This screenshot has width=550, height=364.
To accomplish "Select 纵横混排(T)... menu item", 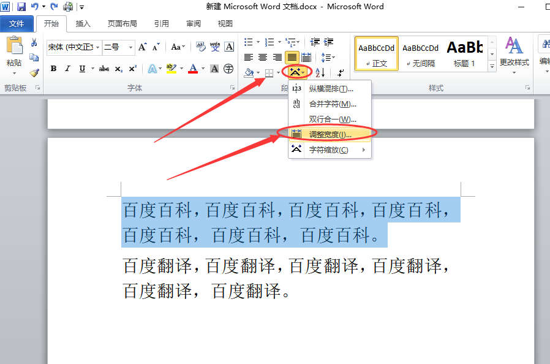I will click(330, 89).
